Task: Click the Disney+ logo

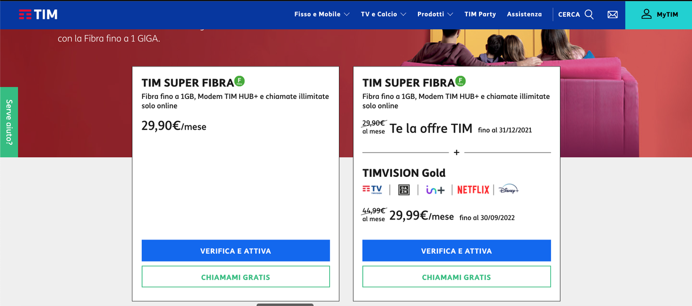Action: [x=509, y=189]
